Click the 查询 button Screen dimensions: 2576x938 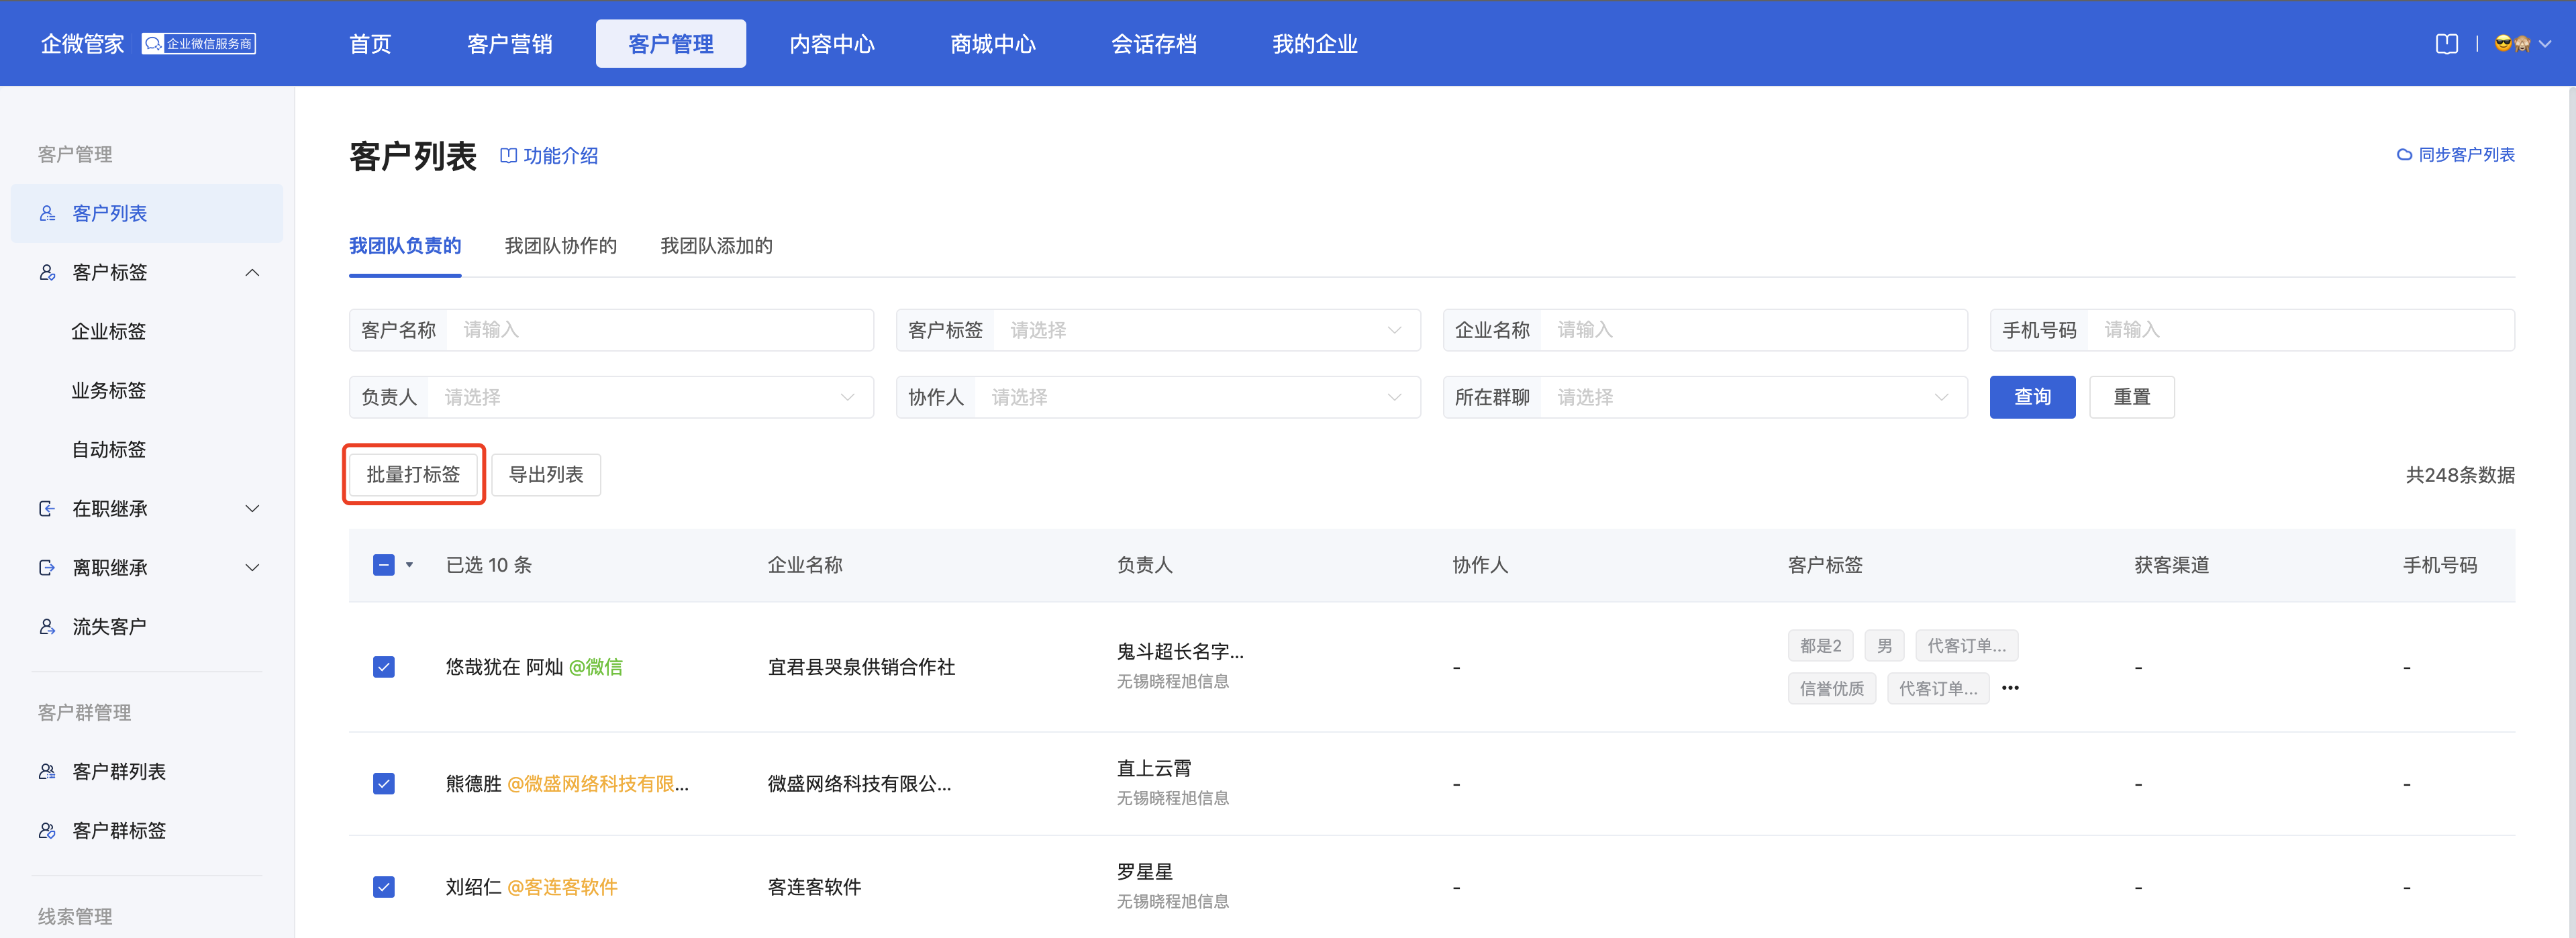pos(2032,397)
